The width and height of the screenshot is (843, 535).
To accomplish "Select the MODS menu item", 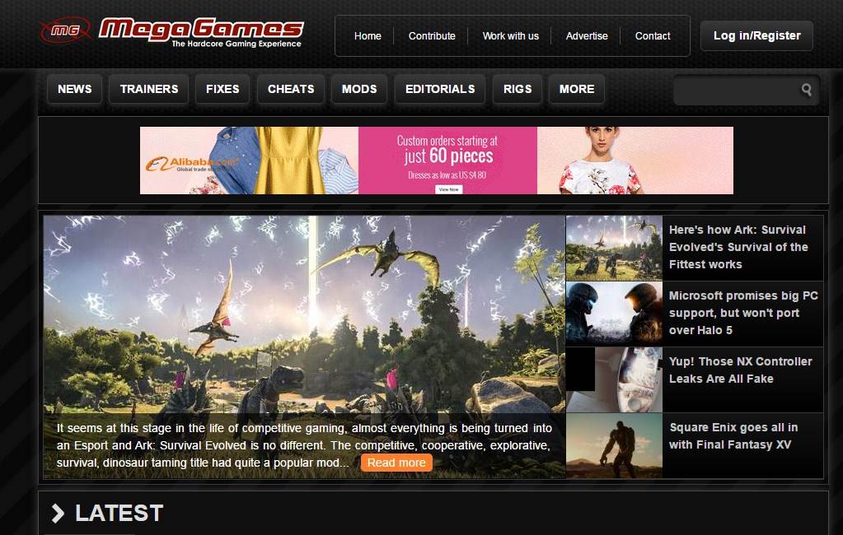I will coord(359,89).
